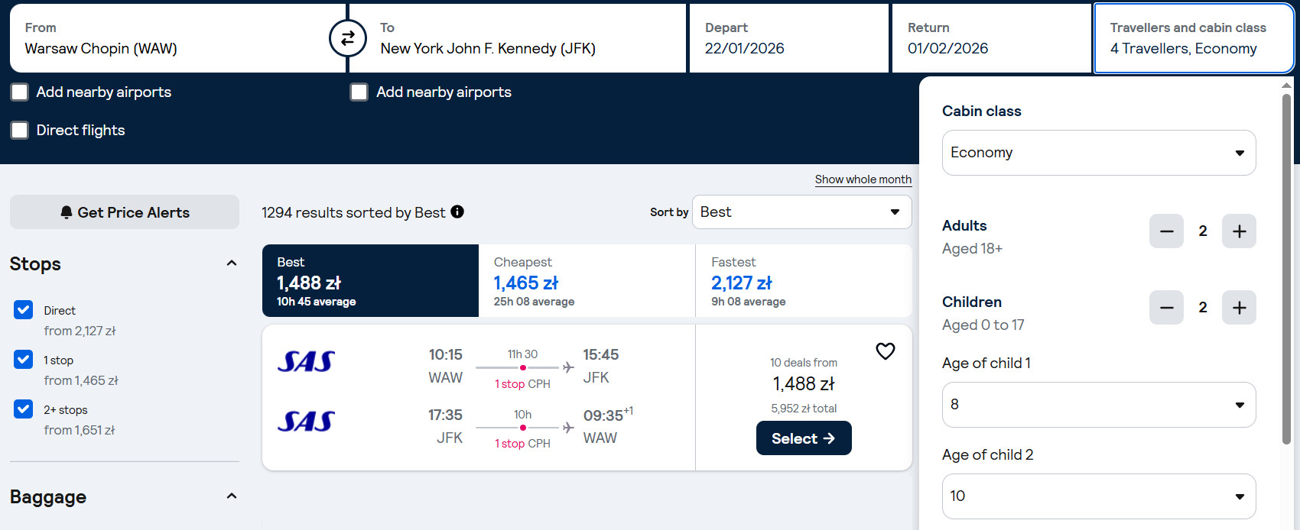
Task: Uncheck the 2+ stops filter
Action: click(24, 409)
